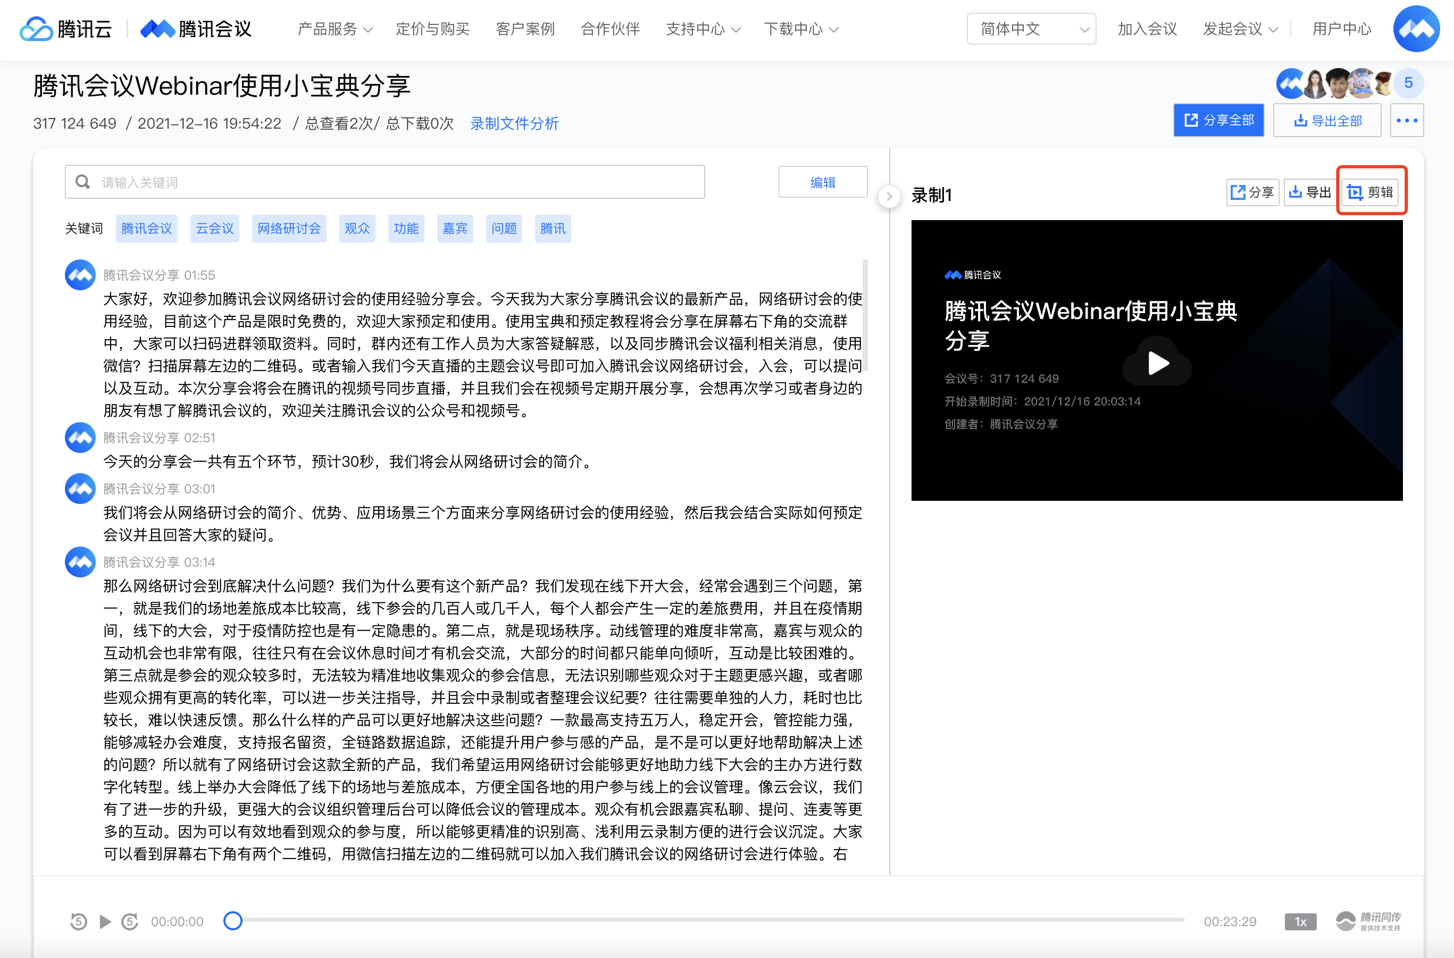Focus the keyword search input field
The image size is (1454, 958).
(x=385, y=182)
